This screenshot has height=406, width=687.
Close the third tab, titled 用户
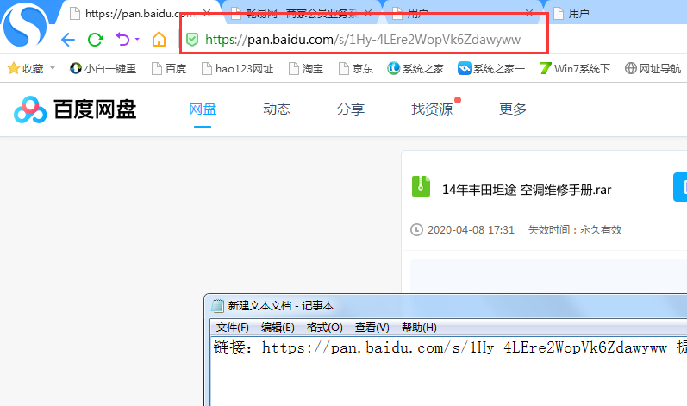click(x=529, y=14)
